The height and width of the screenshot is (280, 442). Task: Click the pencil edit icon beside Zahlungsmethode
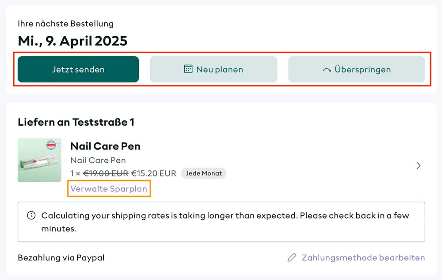click(x=292, y=257)
